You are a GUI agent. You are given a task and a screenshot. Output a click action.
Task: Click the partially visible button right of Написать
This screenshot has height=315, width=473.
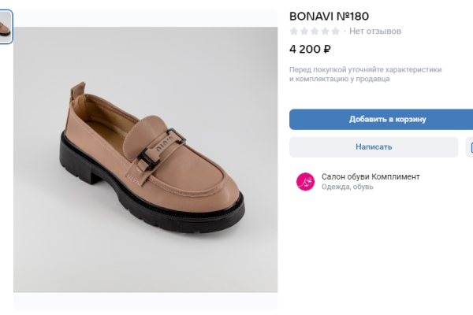point(470,146)
